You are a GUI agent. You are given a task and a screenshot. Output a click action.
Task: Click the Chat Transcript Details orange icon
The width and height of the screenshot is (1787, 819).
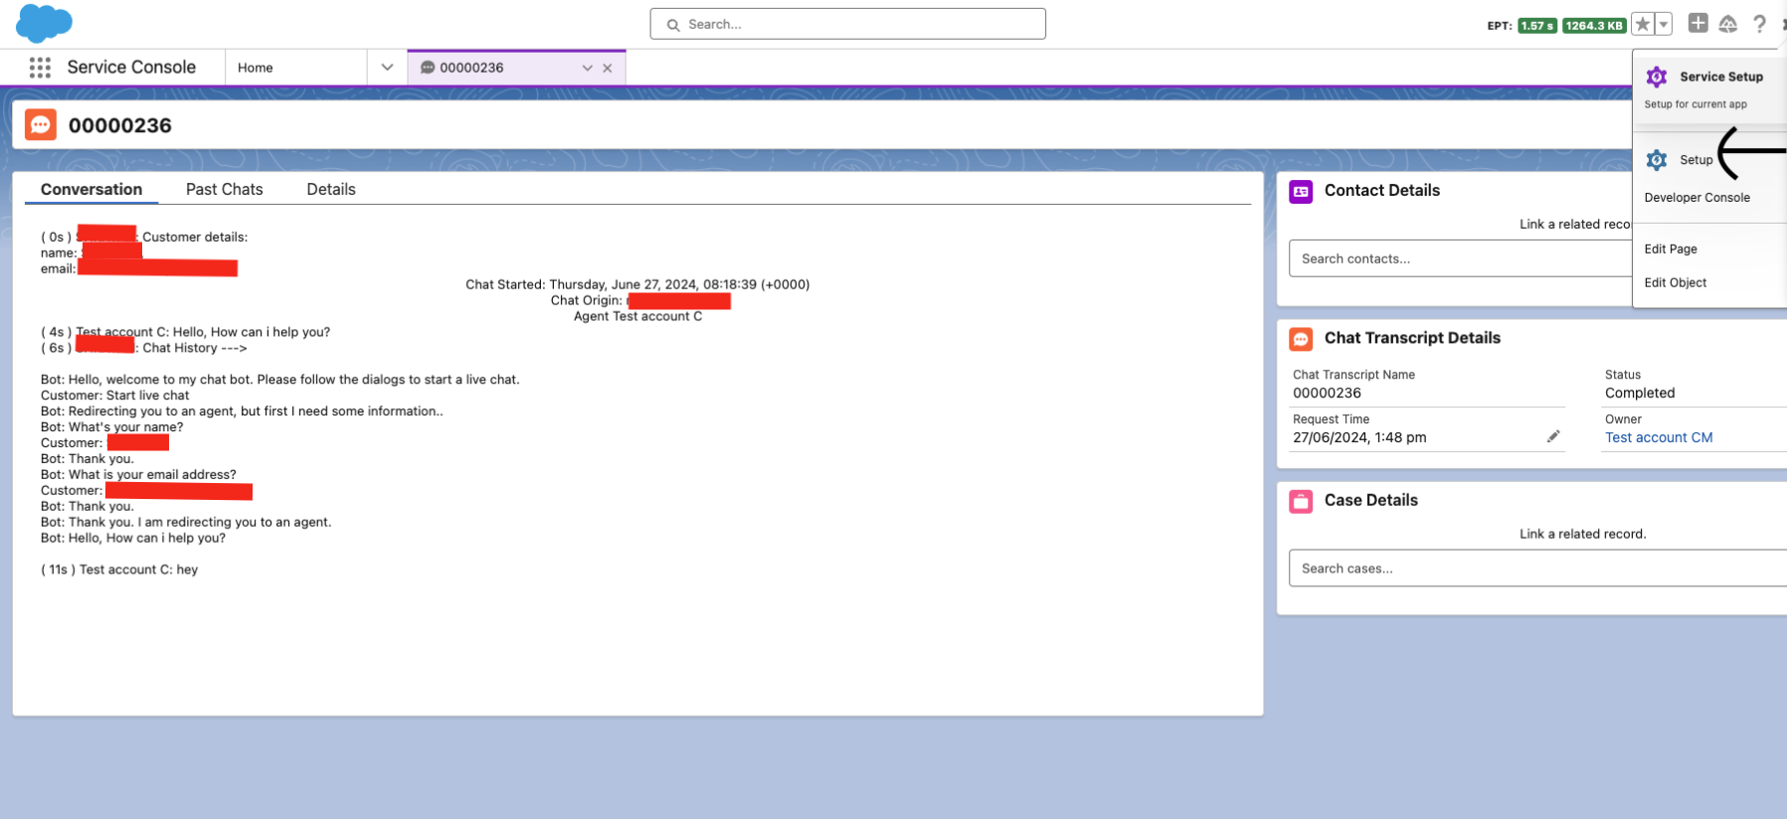pos(1301,339)
